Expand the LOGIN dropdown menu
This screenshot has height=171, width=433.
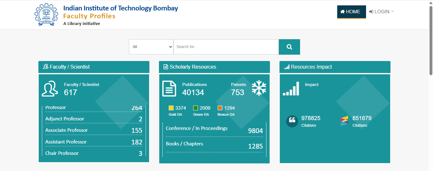381,12
